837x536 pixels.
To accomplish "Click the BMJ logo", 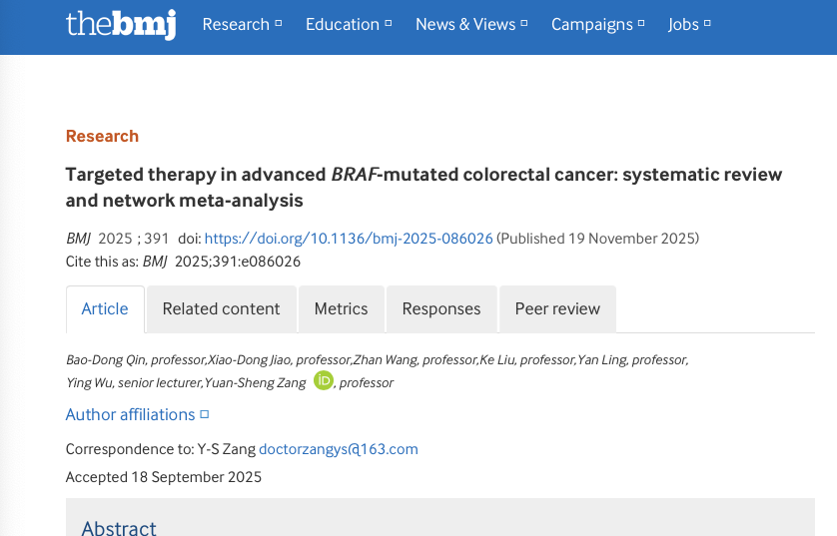I will coord(120,25).
